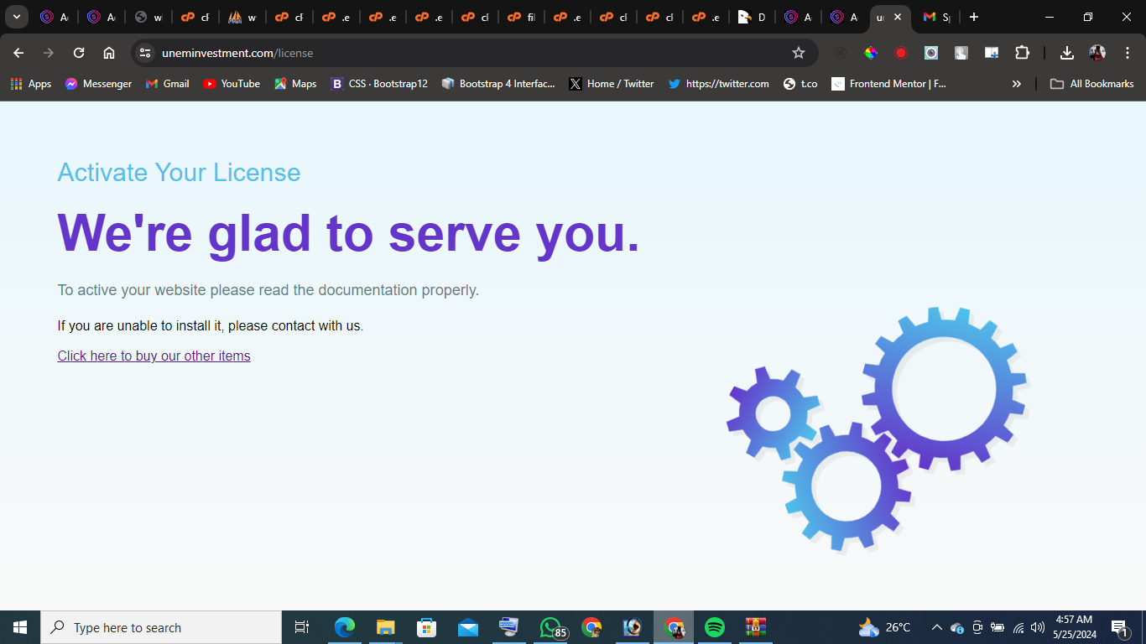Image resolution: width=1146 pixels, height=644 pixels.
Task: Open a new browser tab
Action: coord(973,17)
